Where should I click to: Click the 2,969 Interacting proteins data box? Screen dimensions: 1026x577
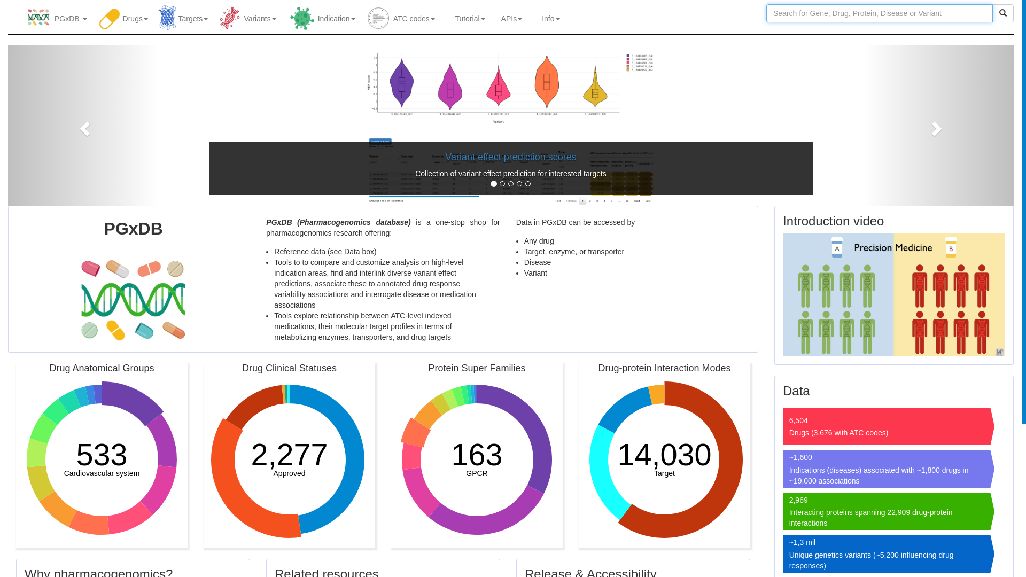coord(888,511)
